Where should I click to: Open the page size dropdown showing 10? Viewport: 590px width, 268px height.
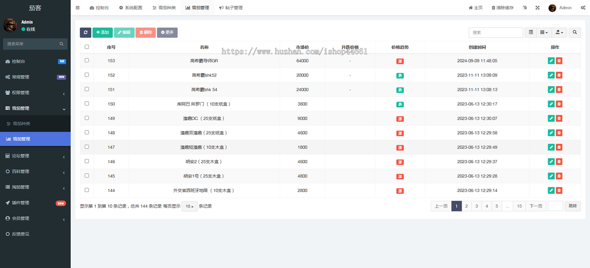pyautogui.click(x=189, y=206)
